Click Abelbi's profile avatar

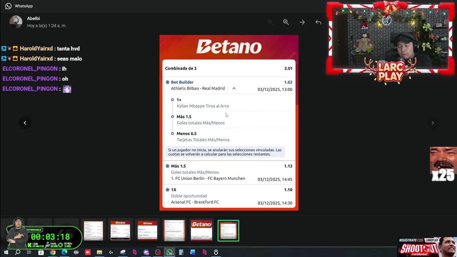pyautogui.click(x=16, y=22)
